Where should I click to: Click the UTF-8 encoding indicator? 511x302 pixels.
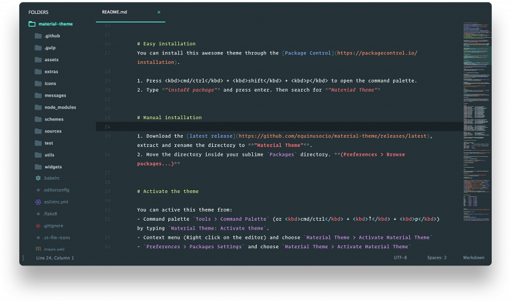coord(400,257)
